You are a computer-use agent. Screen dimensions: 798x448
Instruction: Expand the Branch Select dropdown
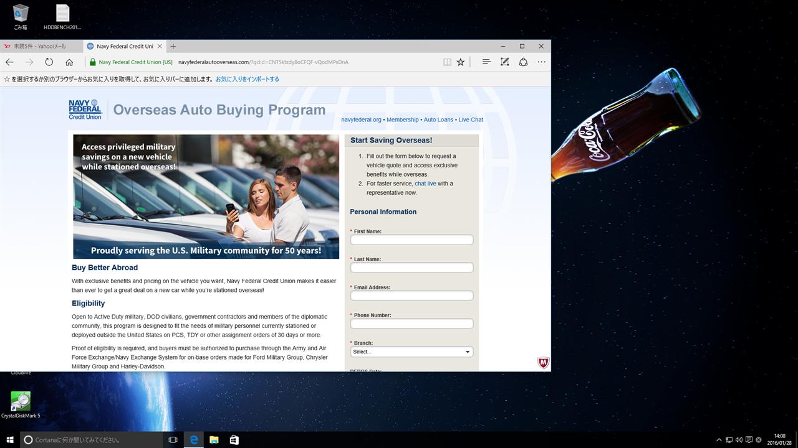click(x=411, y=352)
